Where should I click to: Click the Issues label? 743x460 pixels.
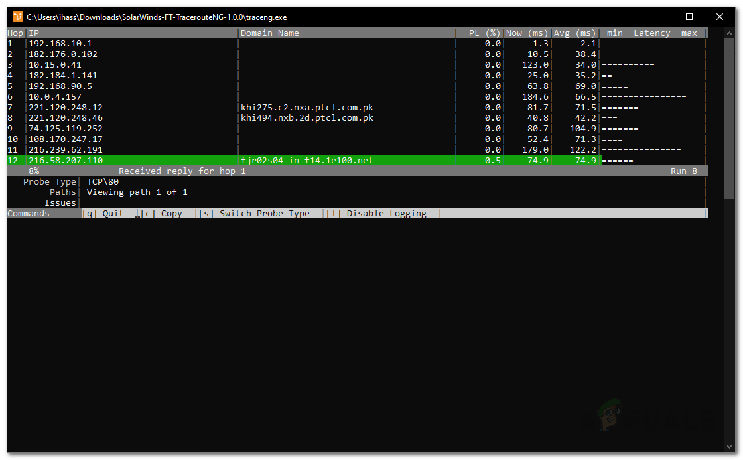click(x=60, y=203)
